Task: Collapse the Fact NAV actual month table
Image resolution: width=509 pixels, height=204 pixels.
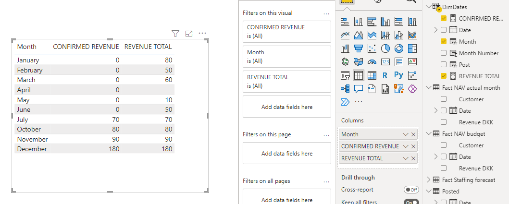Action: [x=429, y=87]
